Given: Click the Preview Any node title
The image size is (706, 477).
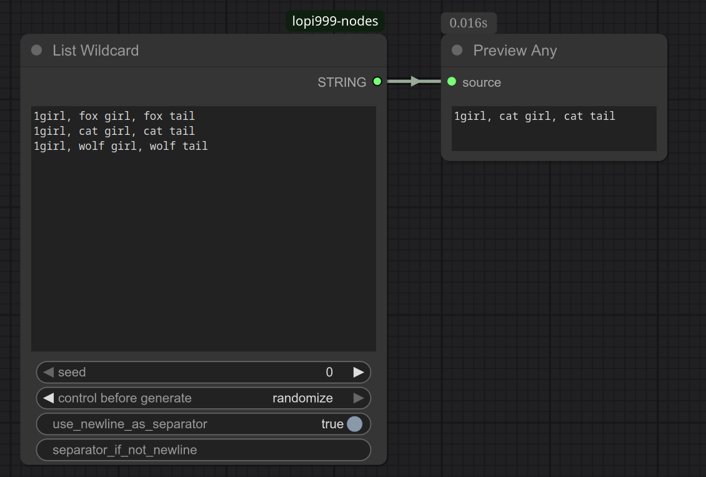Looking at the screenshot, I should (x=515, y=51).
